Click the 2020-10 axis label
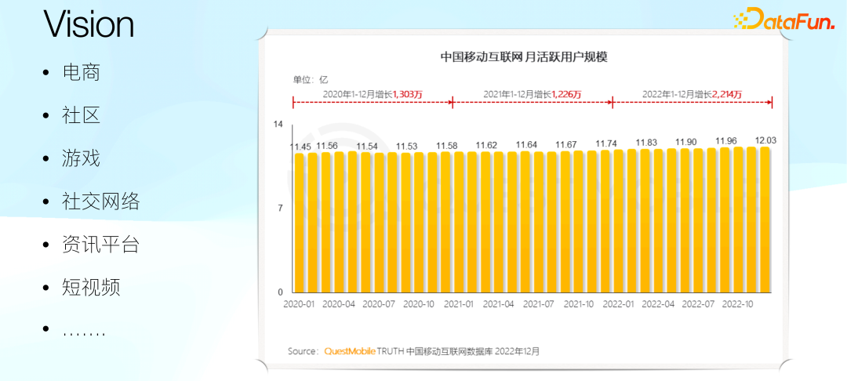The height and width of the screenshot is (381, 847). pyautogui.click(x=419, y=304)
